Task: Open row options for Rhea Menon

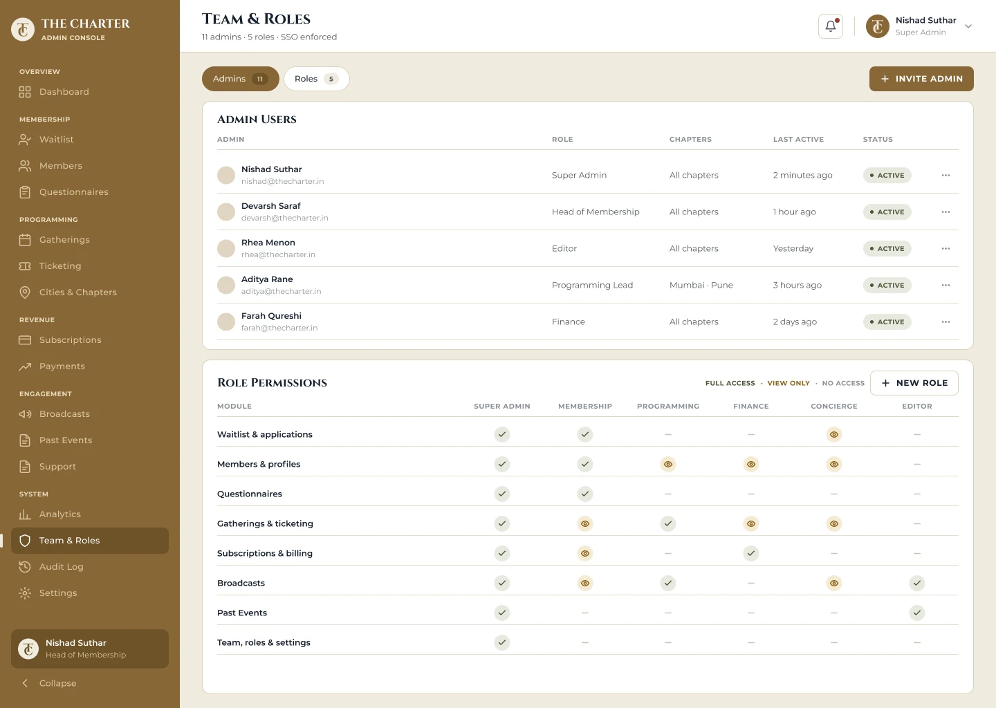Action: tap(946, 249)
